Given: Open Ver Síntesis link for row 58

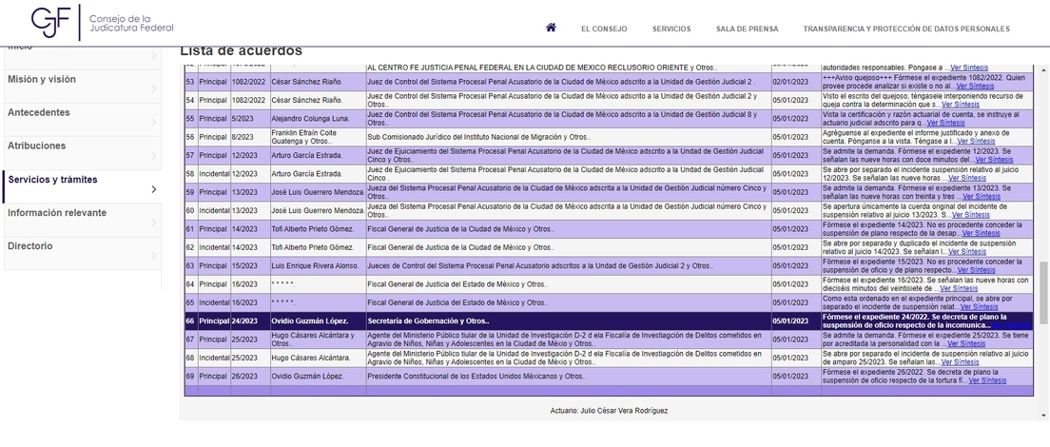Looking at the screenshot, I should click(x=967, y=178).
